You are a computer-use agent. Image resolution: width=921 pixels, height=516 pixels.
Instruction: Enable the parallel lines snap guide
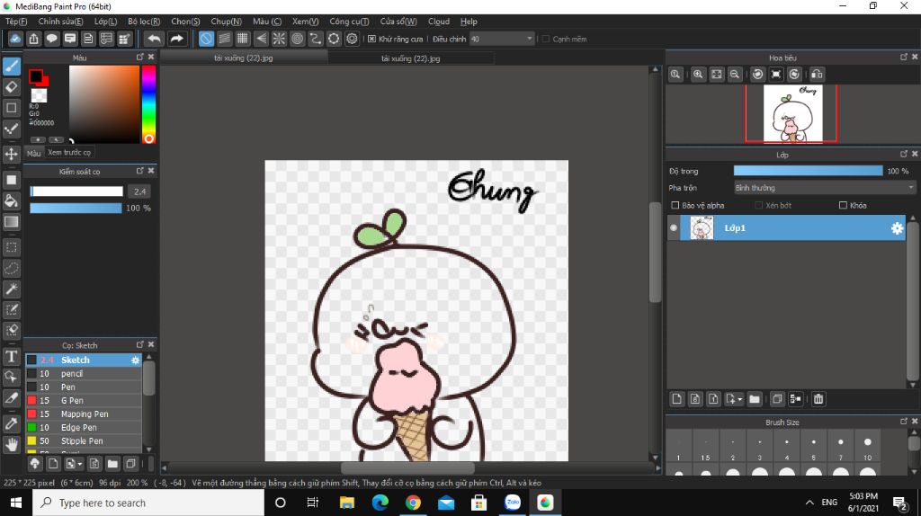224,39
